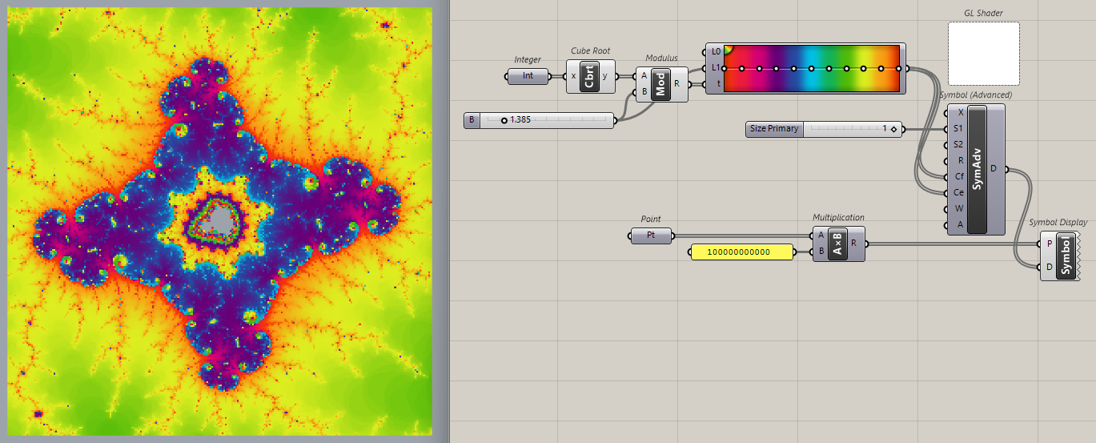Click the yellow panel showing 100000000000
The width and height of the screenshot is (1096, 443).
click(741, 252)
